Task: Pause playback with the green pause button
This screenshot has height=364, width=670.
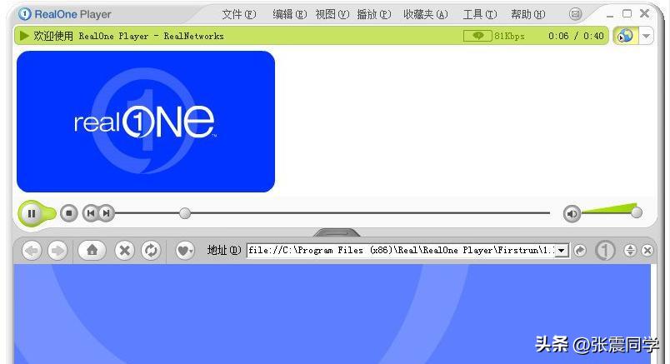Action: (32, 213)
